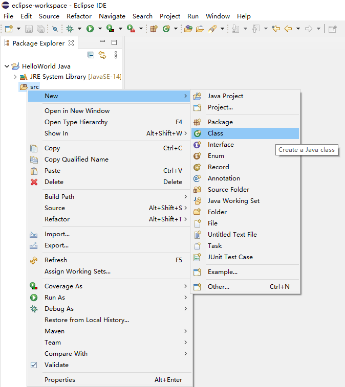Open the Package Explorer view menu dots
The image size is (345, 387).
coord(116,55)
